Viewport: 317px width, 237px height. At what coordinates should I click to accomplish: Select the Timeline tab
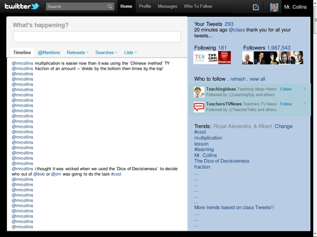[22, 52]
